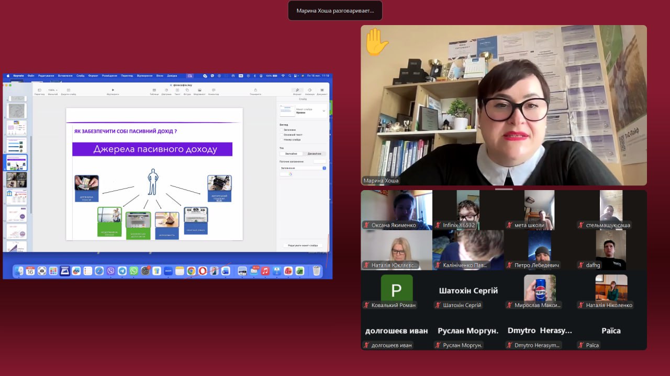Insert a table via the Table toolbar icon

[154, 90]
